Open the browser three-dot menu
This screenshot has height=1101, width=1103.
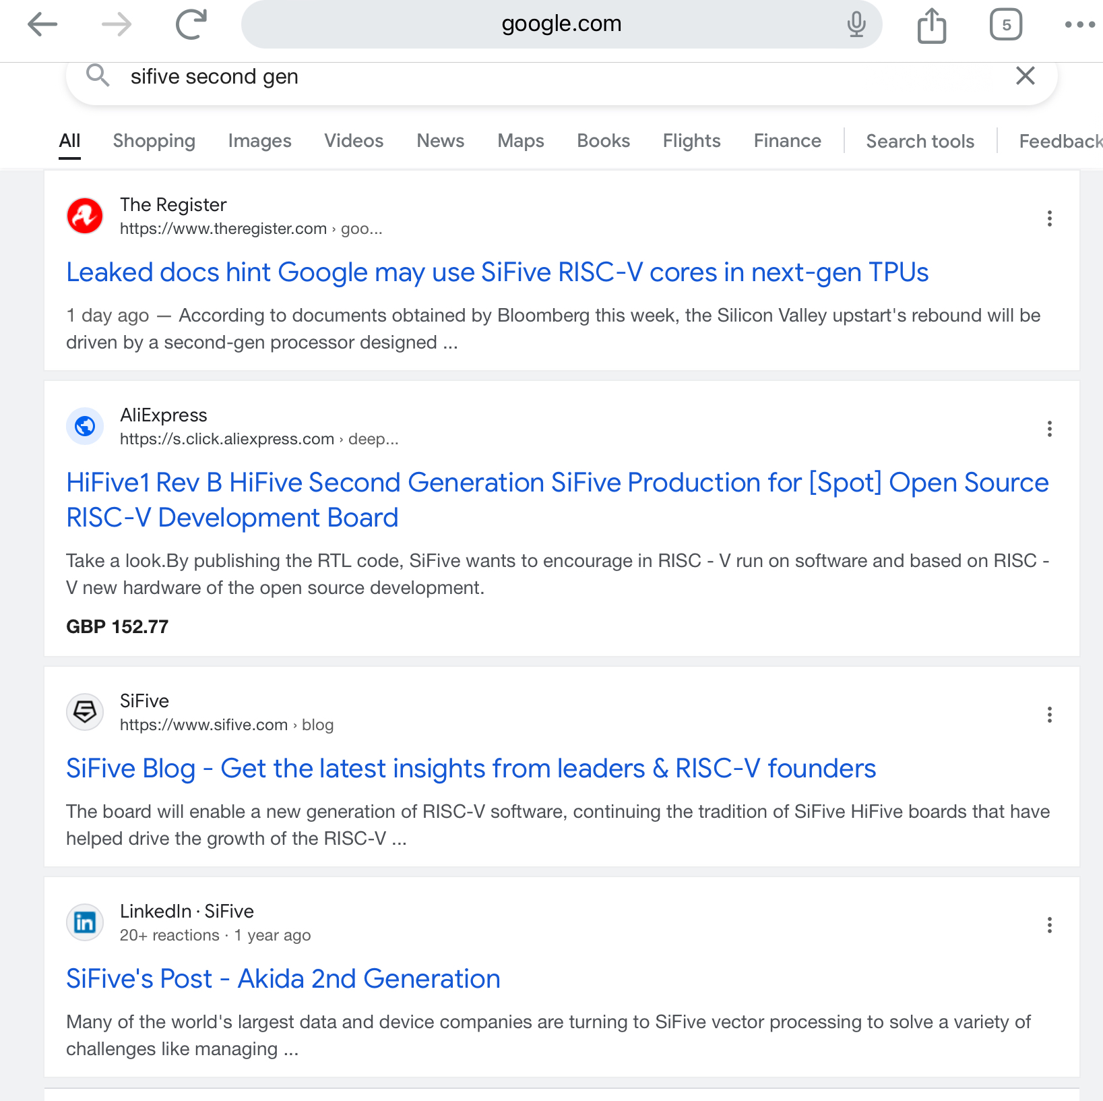point(1079,25)
